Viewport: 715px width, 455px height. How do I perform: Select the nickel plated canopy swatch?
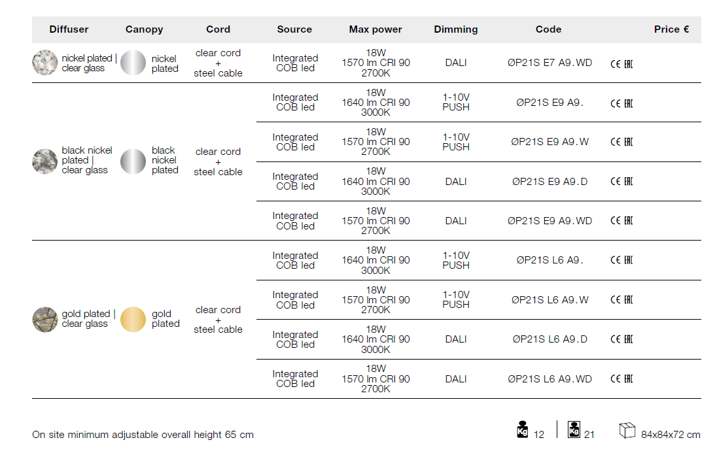(x=133, y=63)
